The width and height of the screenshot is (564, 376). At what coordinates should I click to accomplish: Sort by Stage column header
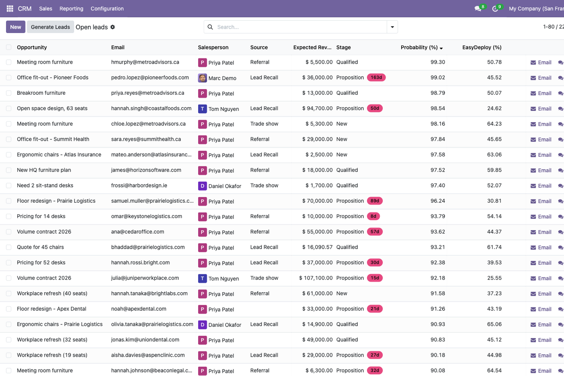pos(344,48)
